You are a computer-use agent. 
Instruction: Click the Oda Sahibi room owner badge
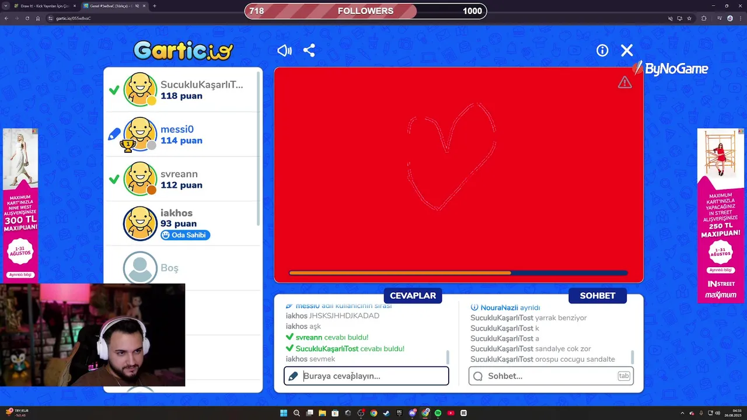tap(185, 235)
